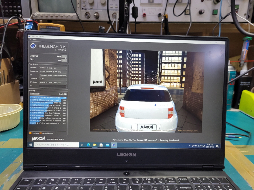The height and width of the screenshot is (190, 254).
Task: Click Cinebench icon in the taskbar
Action: click(x=113, y=145)
